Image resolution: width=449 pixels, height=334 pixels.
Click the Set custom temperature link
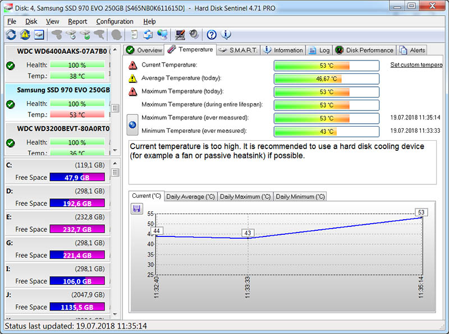point(416,65)
